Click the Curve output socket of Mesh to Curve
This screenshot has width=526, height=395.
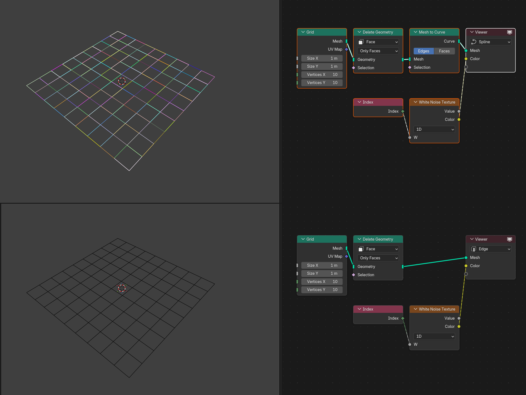click(459, 41)
